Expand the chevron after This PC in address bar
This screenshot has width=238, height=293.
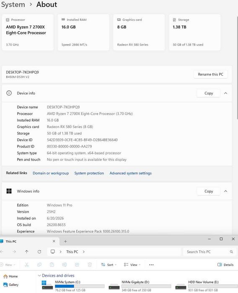point(84,252)
